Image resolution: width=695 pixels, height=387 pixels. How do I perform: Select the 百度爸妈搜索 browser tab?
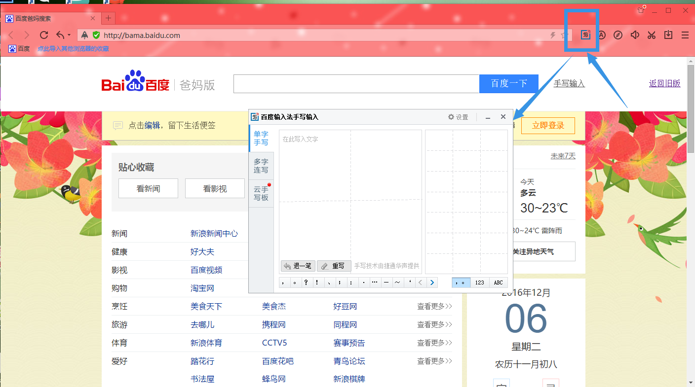coord(51,19)
